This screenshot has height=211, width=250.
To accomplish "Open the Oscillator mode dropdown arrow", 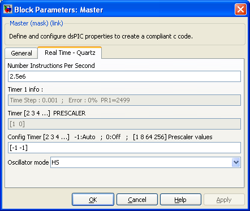I will (236, 162).
